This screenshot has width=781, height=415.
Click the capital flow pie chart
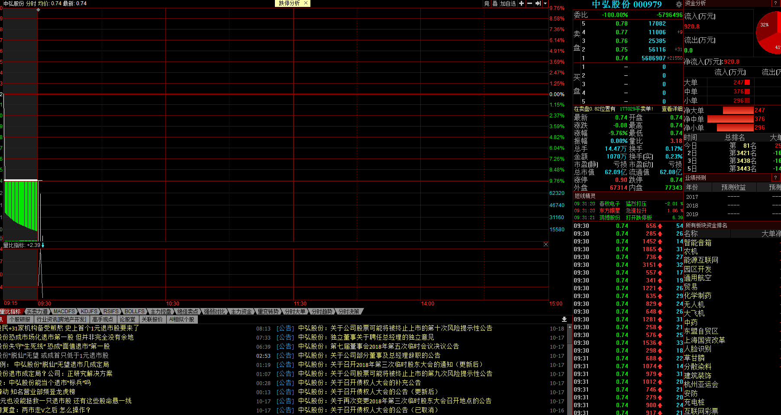coord(769,33)
